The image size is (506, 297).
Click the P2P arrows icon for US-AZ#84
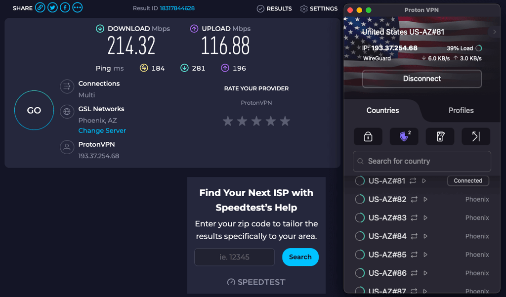tap(414, 236)
